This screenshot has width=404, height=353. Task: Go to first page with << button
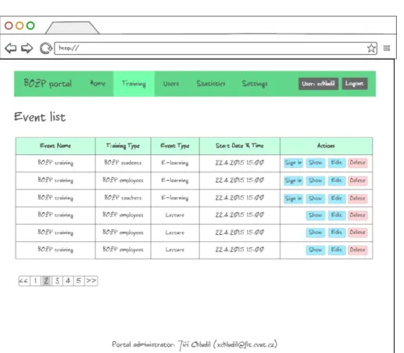tap(24, 281)
